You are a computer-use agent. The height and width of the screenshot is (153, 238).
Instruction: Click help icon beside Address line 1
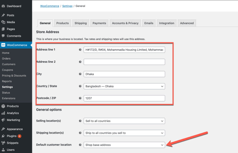[80, 50]
